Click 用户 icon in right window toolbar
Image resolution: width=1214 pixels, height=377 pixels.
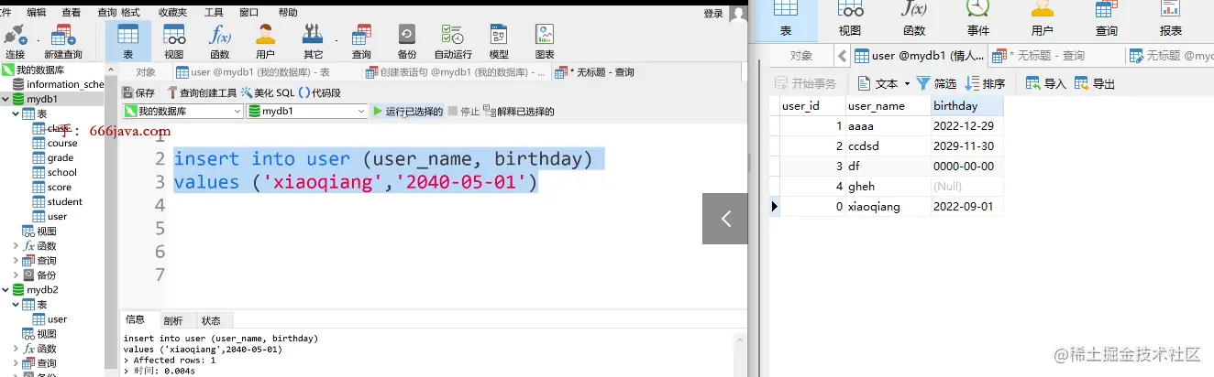point(1043,18)
